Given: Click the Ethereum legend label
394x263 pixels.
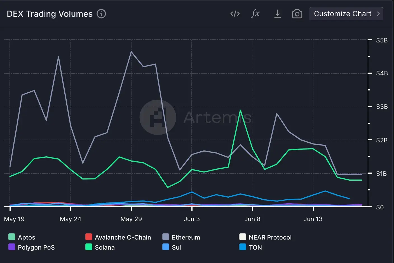Looking at the screenshot, I should (186, 237).
